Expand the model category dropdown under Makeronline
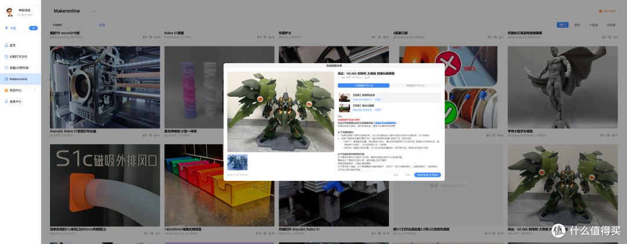The height and width of the screenshot is (244, 627). pos(71,25)
